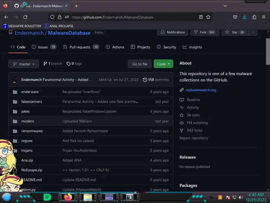Click the Go to file button
Image resolution: width=270 pixels, height=203 pixels.
140,64
